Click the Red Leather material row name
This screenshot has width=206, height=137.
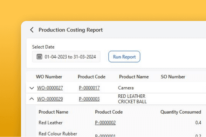click(50, 123)
